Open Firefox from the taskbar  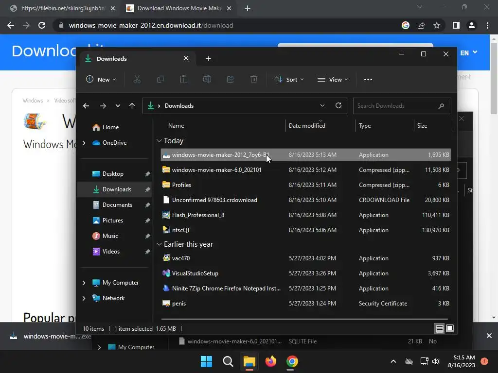tap(270, 361)
